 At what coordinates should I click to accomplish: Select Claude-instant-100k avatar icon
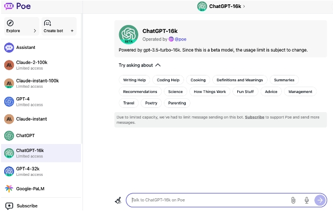(9, 83)
